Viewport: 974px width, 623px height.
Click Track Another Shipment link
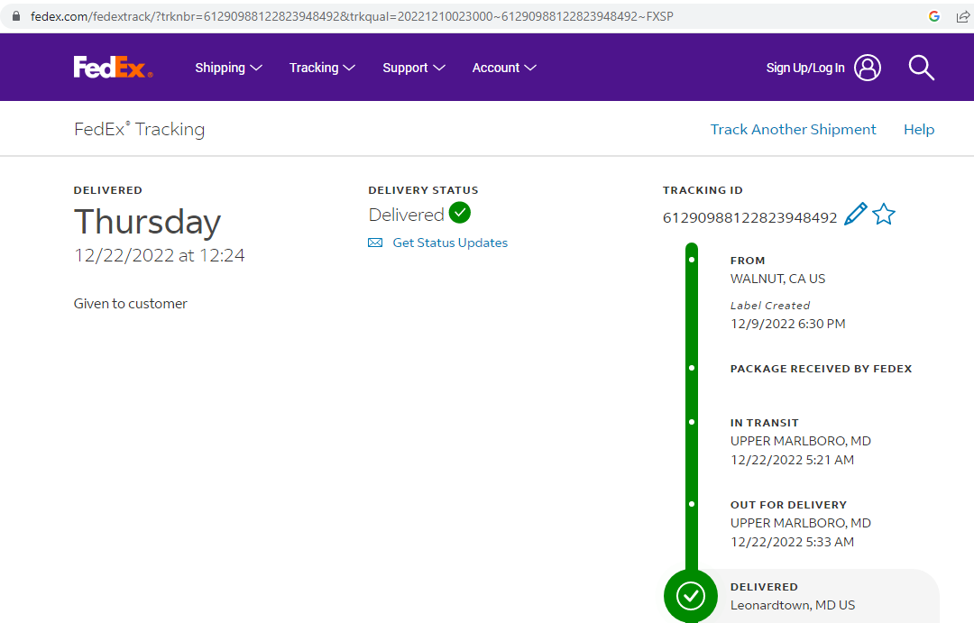tap(793, 130)
